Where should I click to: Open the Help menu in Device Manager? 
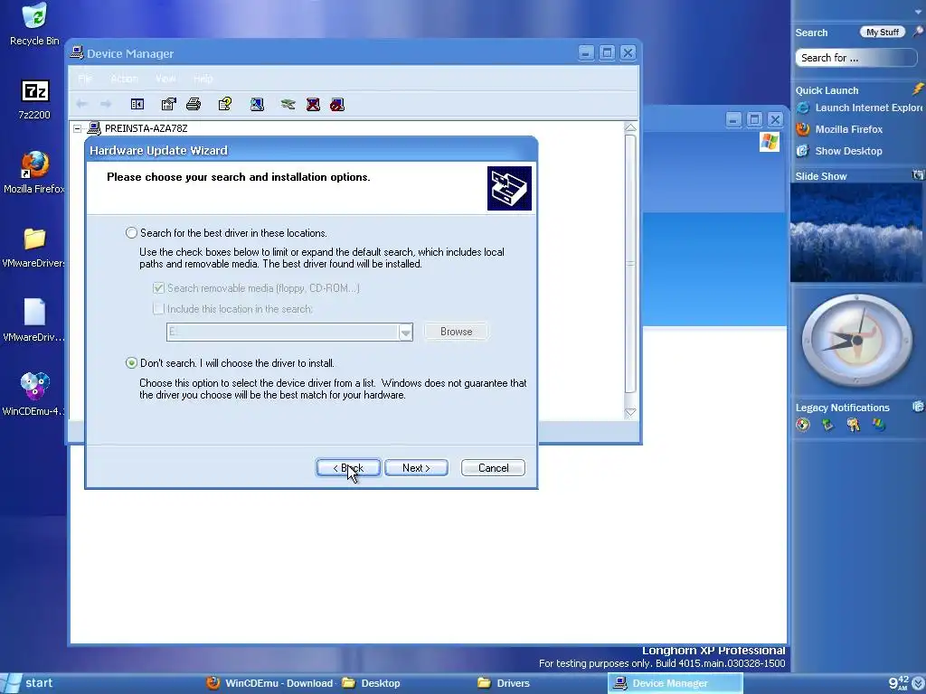click(x=203, y=79)
